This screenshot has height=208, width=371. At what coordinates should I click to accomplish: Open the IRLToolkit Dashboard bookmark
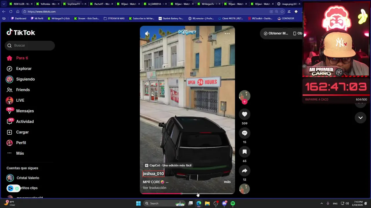pos(260,18)
